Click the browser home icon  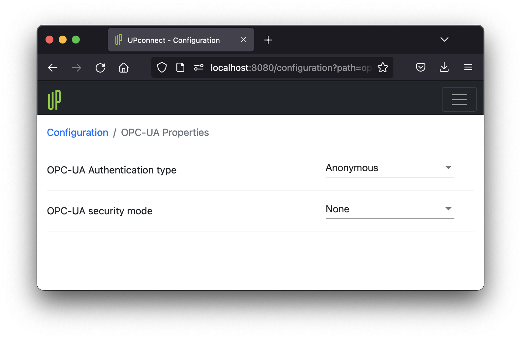coord(124,68)
